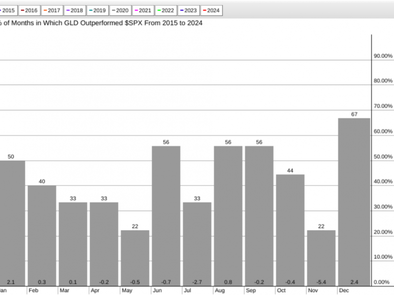Select the February bar in the chart
Screen dimensions: 394x295
click(42, 236)
